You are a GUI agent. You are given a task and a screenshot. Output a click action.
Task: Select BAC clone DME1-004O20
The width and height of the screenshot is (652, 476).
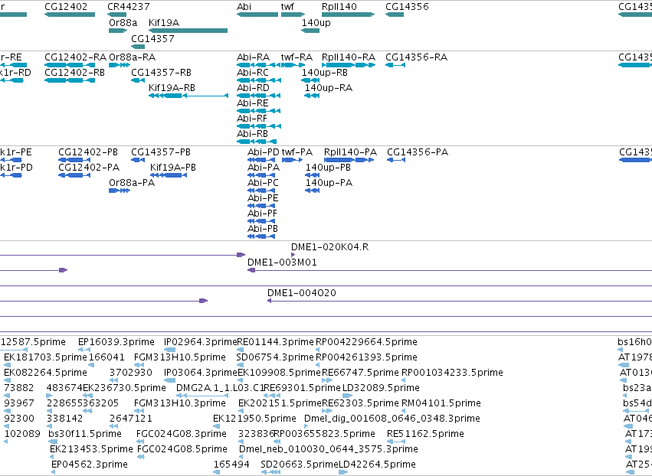click(460, 301)
